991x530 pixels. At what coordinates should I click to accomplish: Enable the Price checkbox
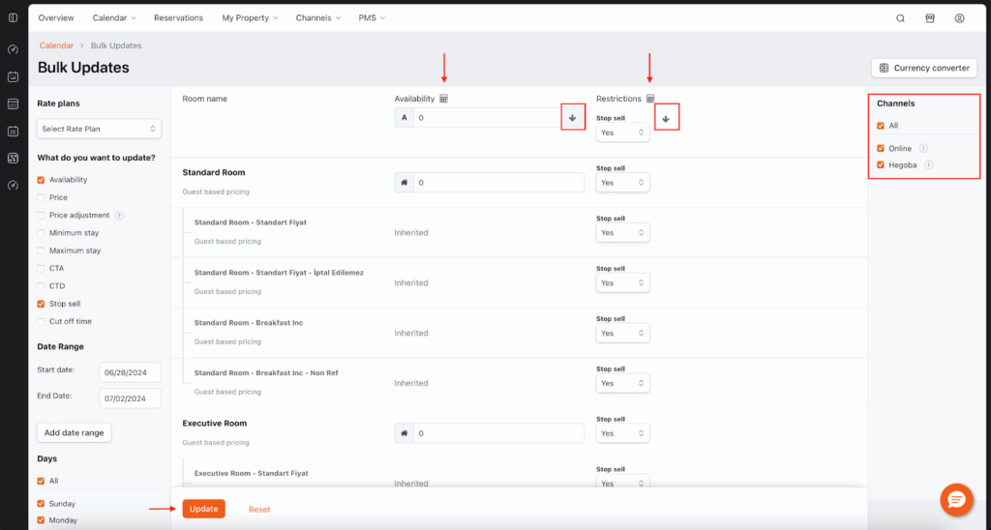click(x=41, y=197)
